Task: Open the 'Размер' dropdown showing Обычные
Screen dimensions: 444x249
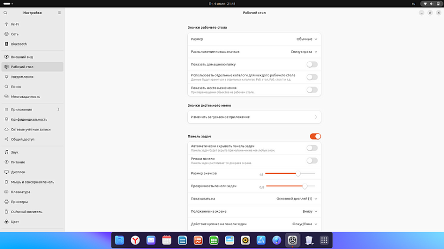Action: tap(306, 39)
